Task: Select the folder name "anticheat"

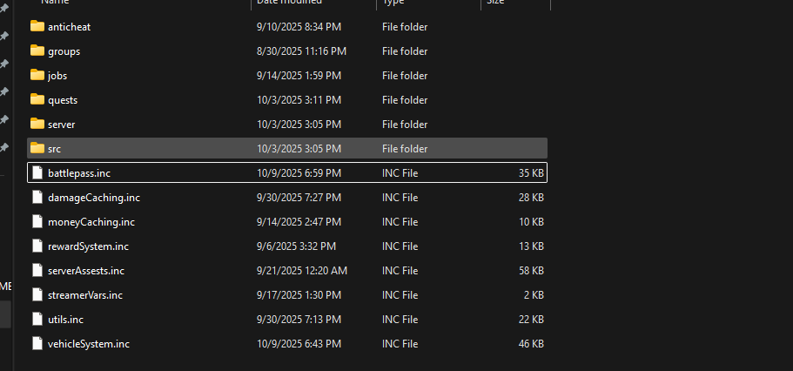Action: click(x=70, y=27)
